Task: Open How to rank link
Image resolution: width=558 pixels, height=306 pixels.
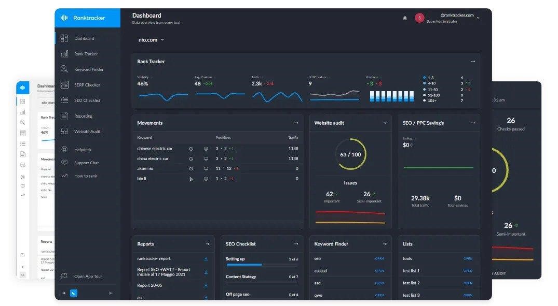Action: (86, 176)
